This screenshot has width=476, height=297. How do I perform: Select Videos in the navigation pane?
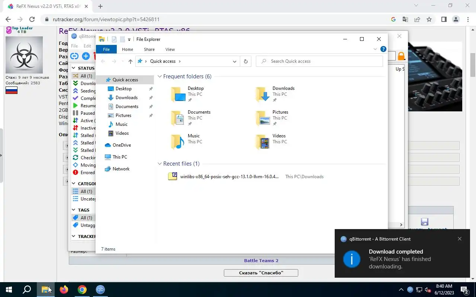pos(122,133)
